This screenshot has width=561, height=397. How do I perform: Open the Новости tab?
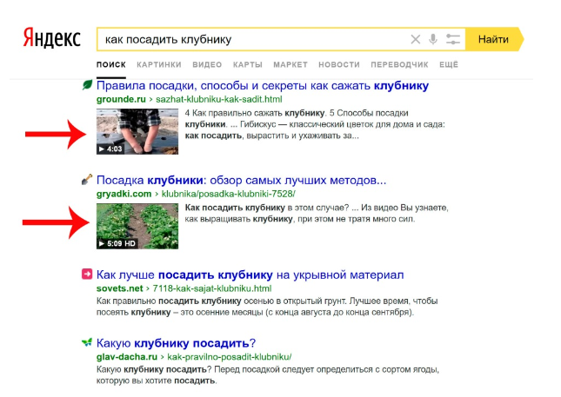(x=338, y=65)
